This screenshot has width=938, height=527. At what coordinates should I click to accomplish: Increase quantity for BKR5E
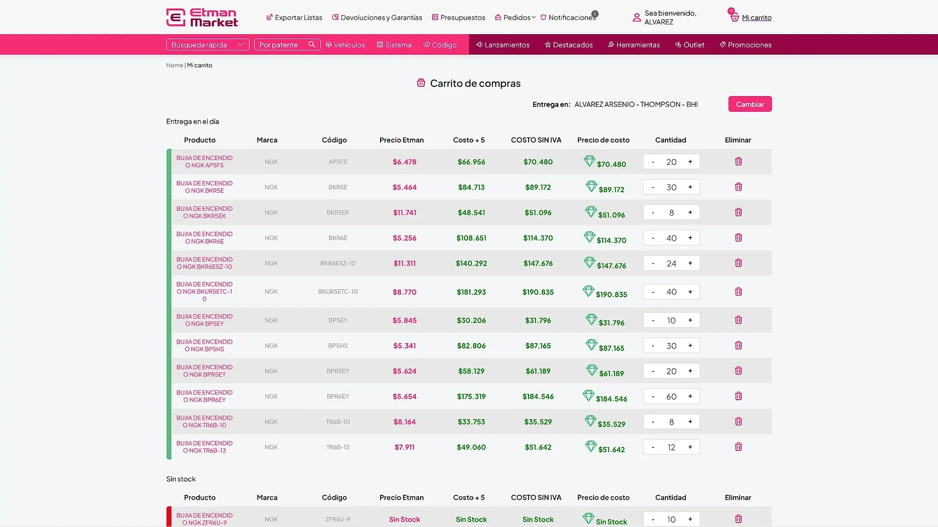[690, 187]
